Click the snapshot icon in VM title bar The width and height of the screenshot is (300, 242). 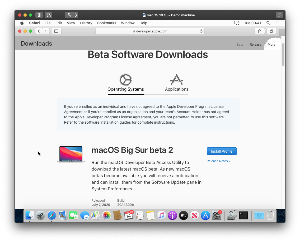pos(49,15)
